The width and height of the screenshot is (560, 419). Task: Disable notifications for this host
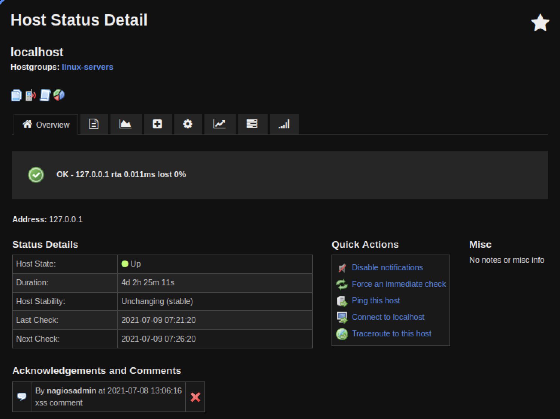tap(387, 267)
